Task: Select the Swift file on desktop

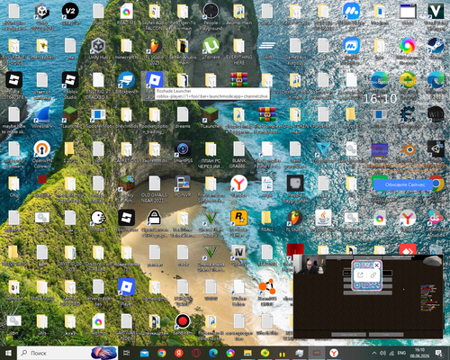Action: (x=267, y=47)
